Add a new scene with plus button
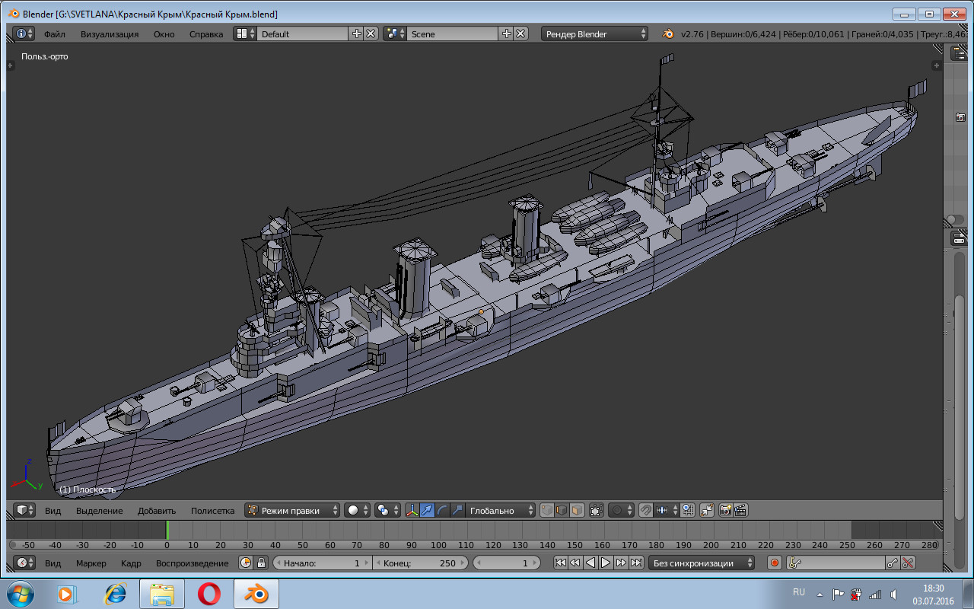This screenshot has height=609, width=974. pyautogui.click(x=507, y=33)
